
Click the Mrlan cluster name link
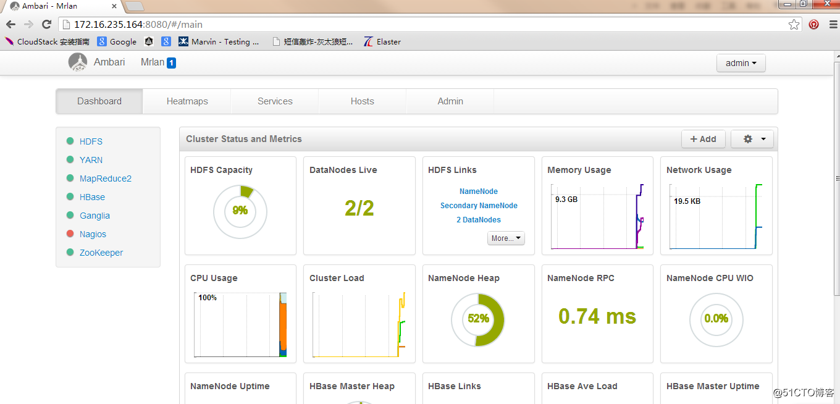[153, 62]
